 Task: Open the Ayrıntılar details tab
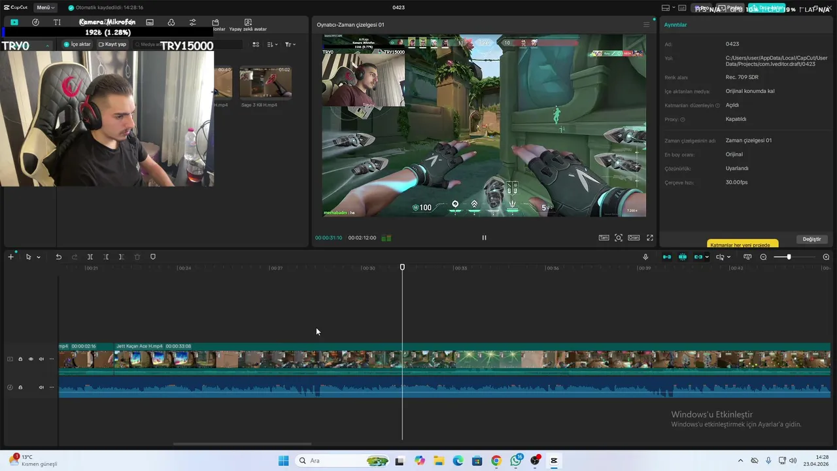click(x=675, y=25)
